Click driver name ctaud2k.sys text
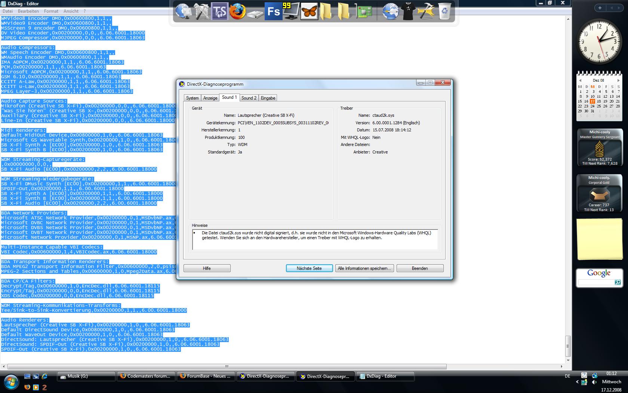Image resolution: width=628 pixels, height=393 pixels. click(x=383, y=115)
